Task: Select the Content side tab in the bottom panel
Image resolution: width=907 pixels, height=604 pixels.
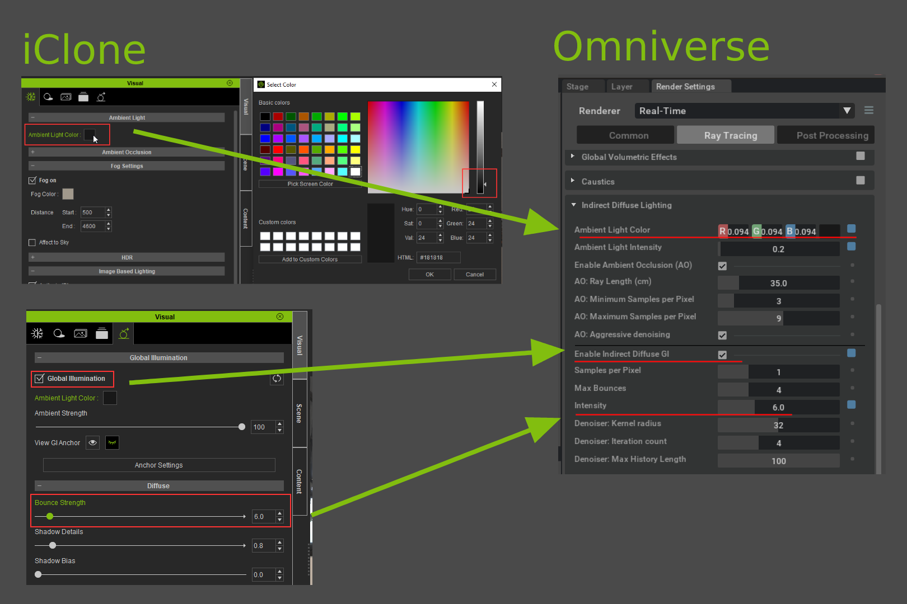Action: [x=300, y=481]
